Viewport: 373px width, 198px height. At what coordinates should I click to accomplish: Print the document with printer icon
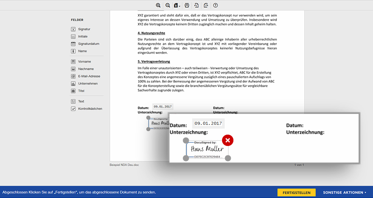pyautogui.click(x=186, y=5)
